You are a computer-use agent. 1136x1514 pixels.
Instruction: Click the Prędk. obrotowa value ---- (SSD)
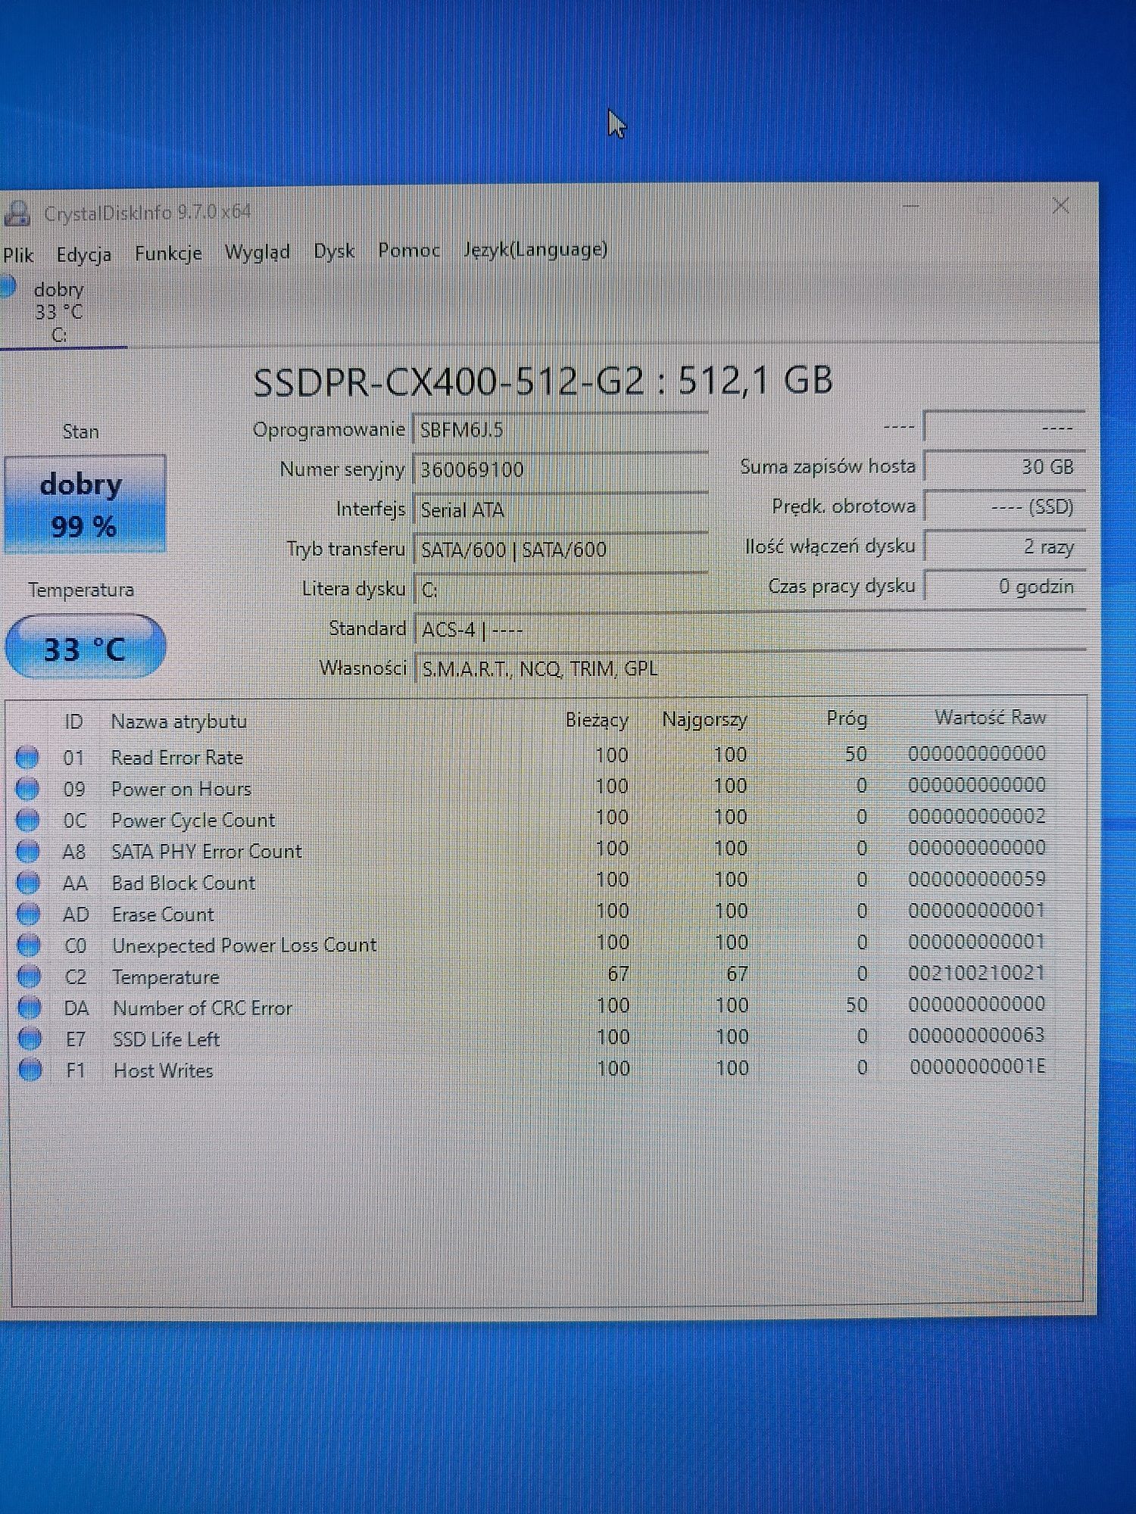coord(1005,506)
